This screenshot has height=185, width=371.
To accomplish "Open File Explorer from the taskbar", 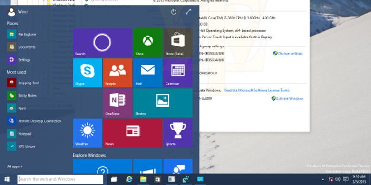I will click(143, 179).
